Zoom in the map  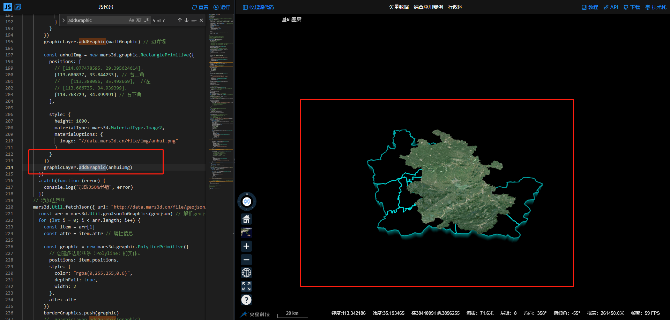click(246, 246)
